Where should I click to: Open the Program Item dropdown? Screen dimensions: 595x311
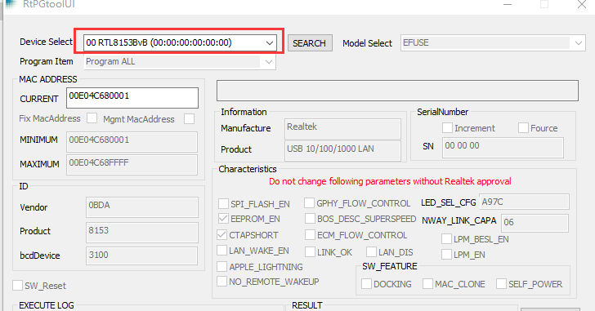click(x=180, y=62)
